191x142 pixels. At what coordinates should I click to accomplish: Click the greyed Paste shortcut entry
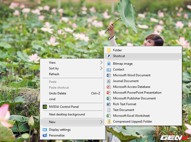(x=73, y=88)
